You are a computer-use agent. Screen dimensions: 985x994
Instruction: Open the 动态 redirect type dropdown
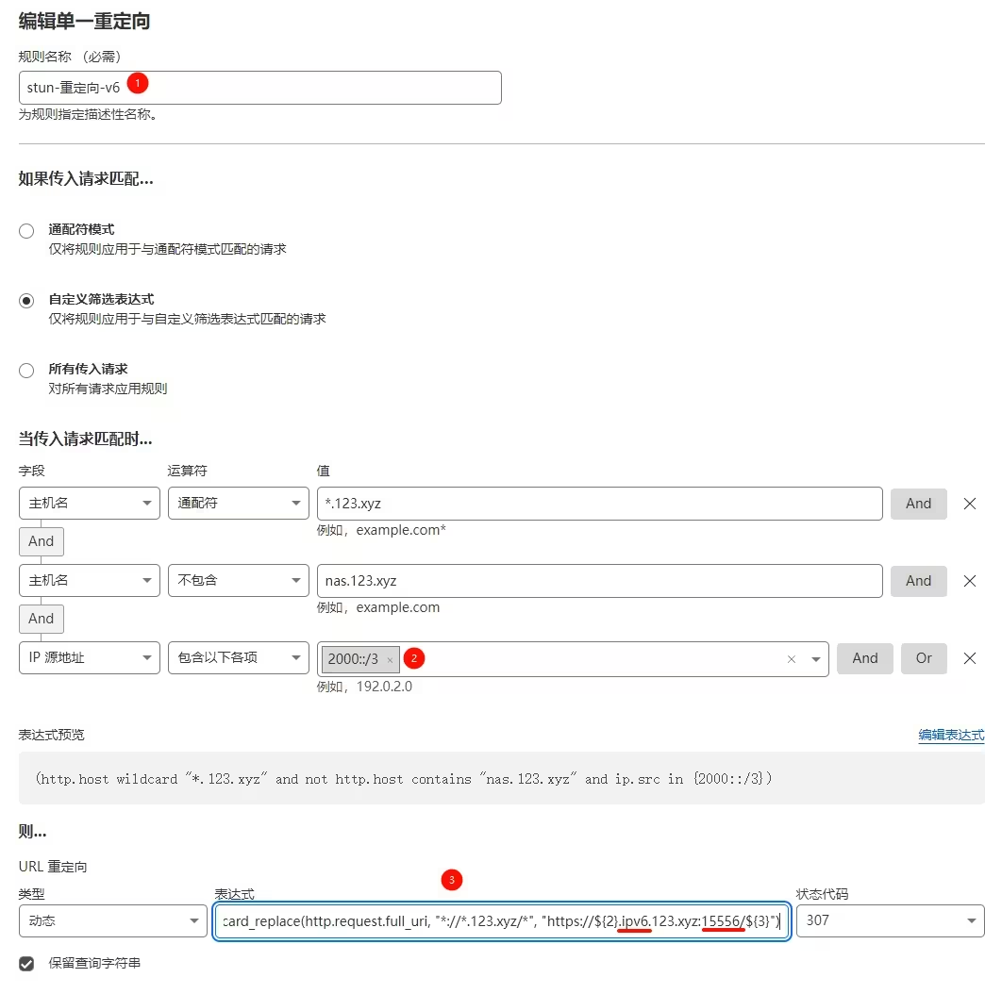[112, 920]
